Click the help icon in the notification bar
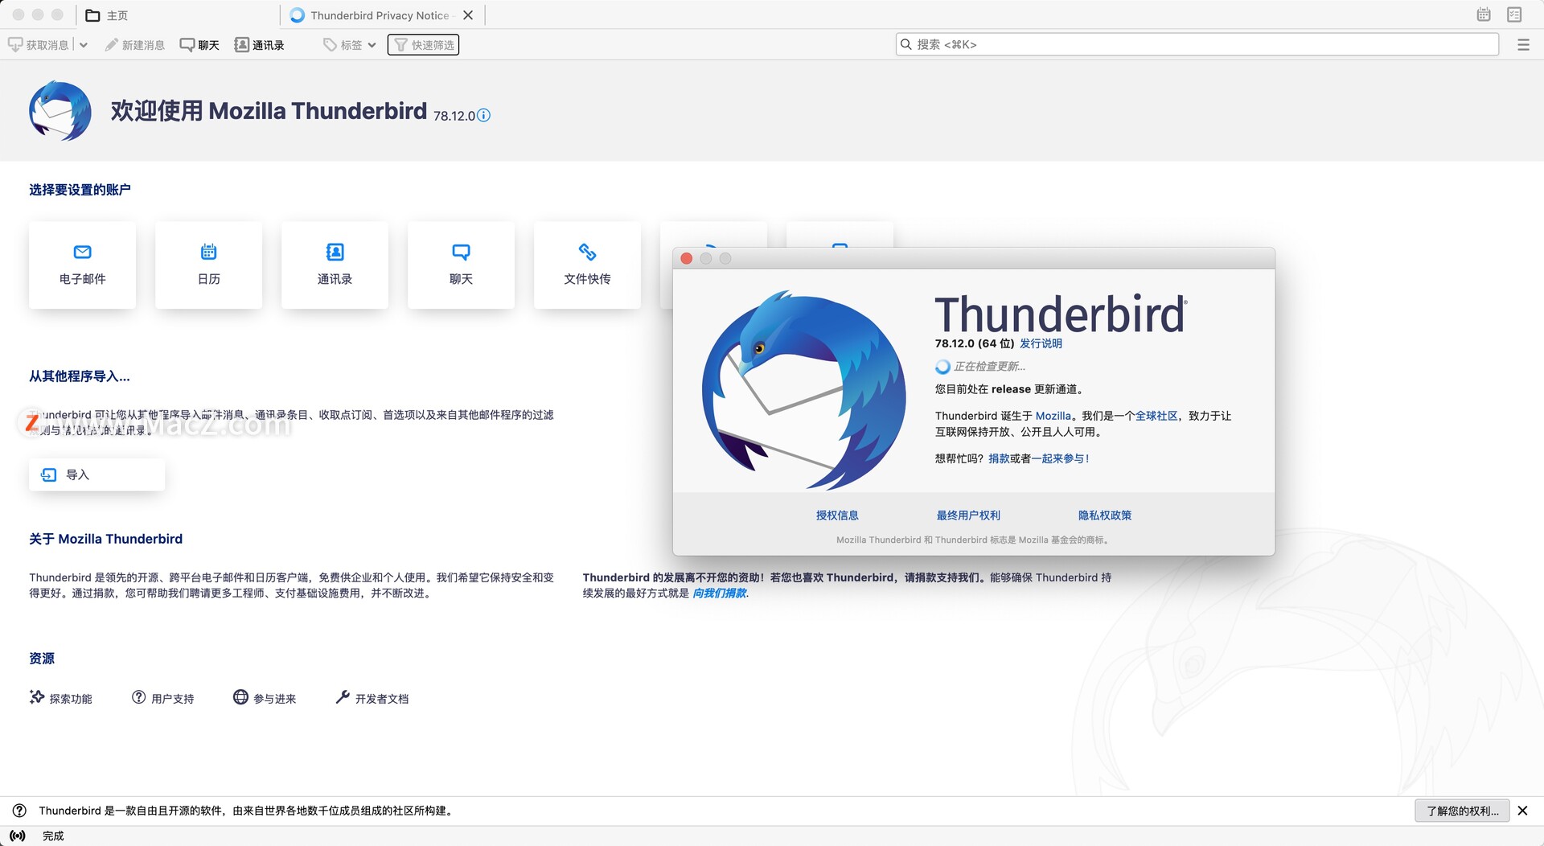The width and height of the screenshot is (1544, 846). coord(19,811)
